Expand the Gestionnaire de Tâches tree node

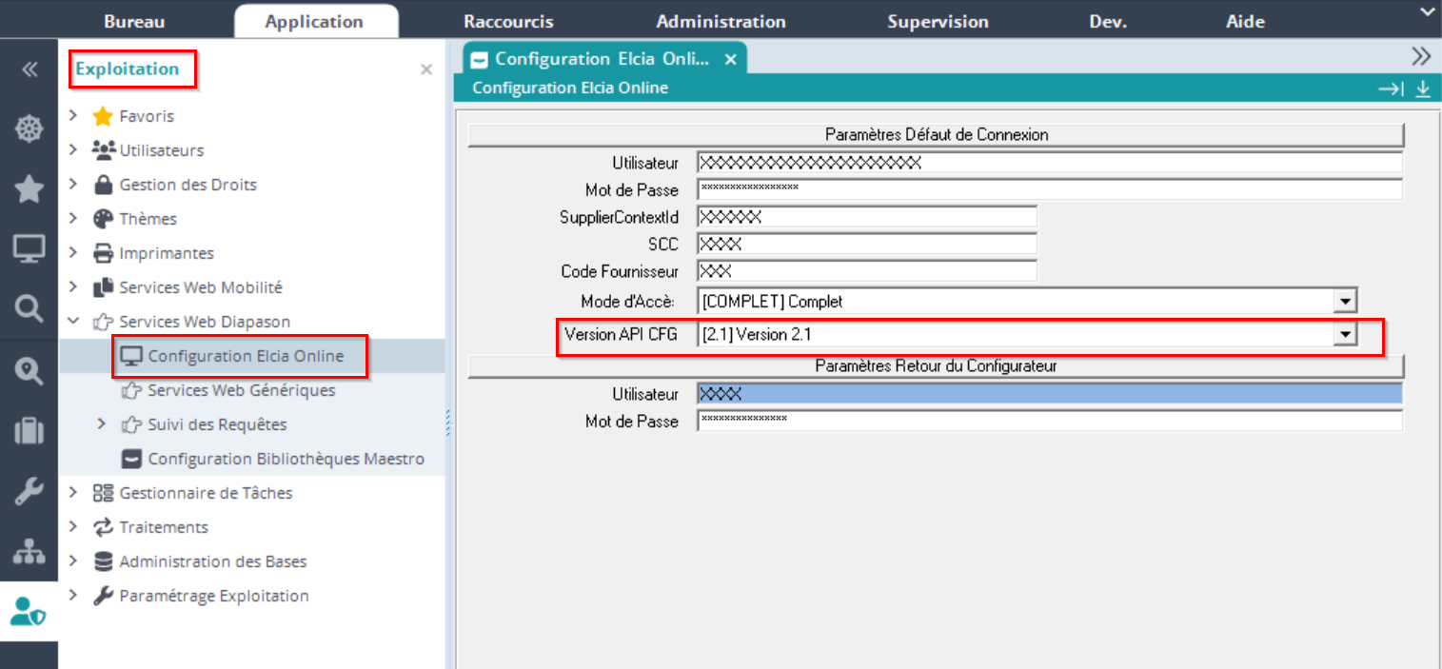73,493
